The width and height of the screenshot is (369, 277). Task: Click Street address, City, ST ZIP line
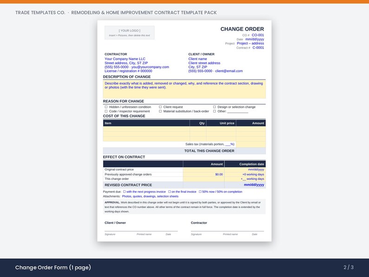[126, 63]
